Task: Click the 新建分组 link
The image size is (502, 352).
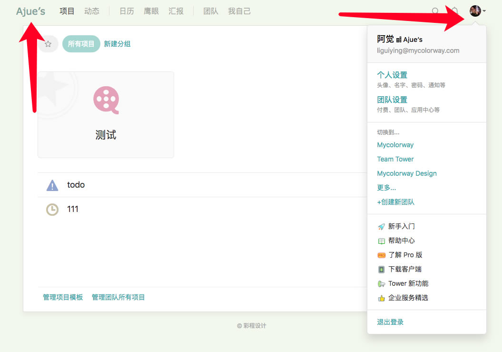Action: 117,44
